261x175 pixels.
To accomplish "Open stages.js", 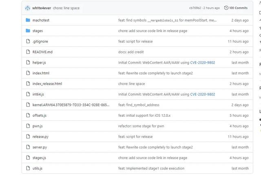I will (39, 158).
